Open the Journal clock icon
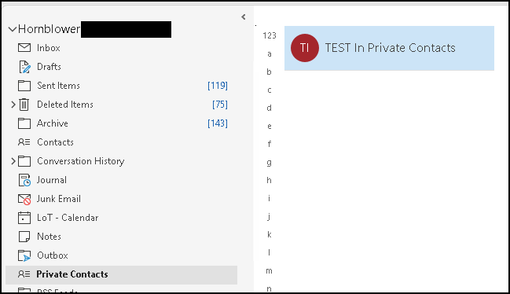The image size is (510, 294). coord(24,180)
